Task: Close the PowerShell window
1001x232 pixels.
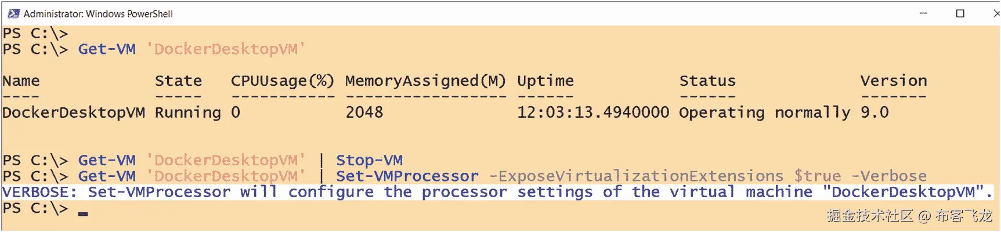Action: tap(996, 13)
